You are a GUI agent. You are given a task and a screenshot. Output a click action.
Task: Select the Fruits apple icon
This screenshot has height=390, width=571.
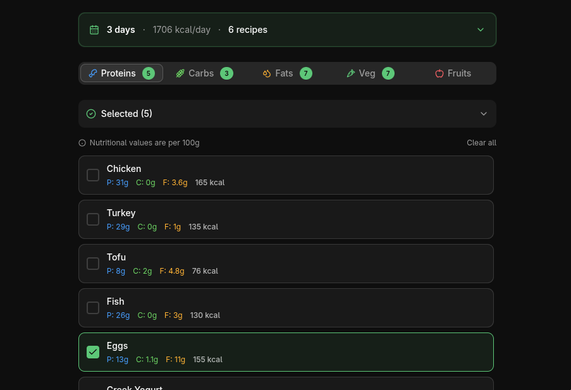click(x=439, y=73)
